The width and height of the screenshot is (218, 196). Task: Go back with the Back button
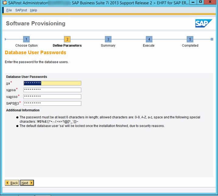(12, 183)
